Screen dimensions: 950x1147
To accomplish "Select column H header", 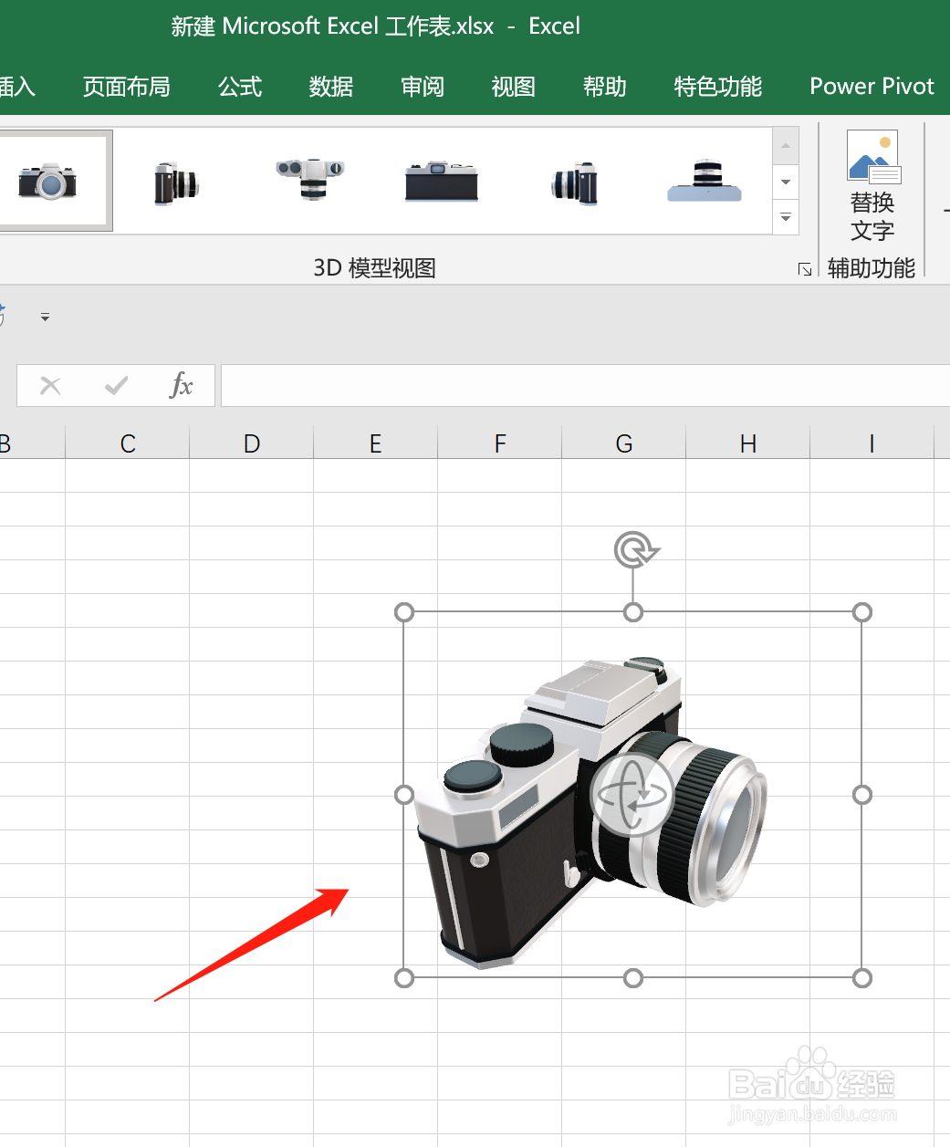I will point(748,443).
